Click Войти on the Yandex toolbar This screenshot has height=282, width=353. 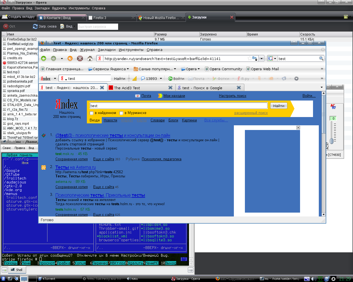[x=176, y=78]
